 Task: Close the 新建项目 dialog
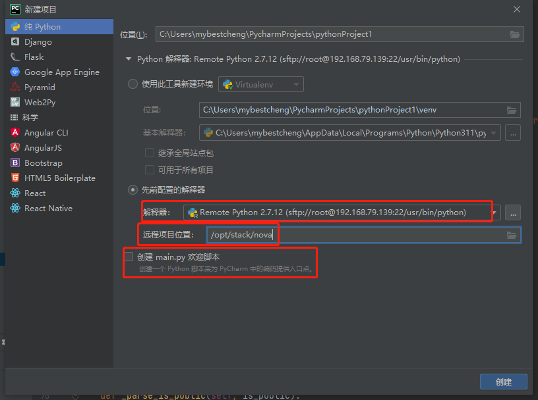pos(517,9)
